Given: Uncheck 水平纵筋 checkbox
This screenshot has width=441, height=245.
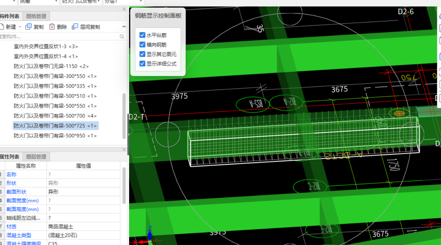Looking at the screenshot, I should 143,35.
